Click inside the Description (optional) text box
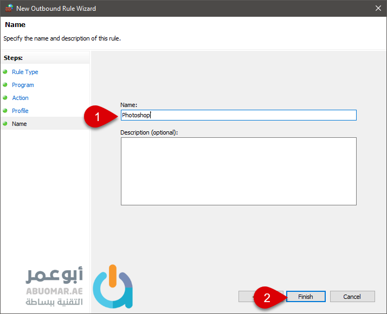 click(238, 171)
